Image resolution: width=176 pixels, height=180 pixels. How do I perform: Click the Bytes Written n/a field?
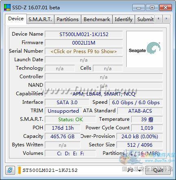pyautogui.click(x=63, y=145)
